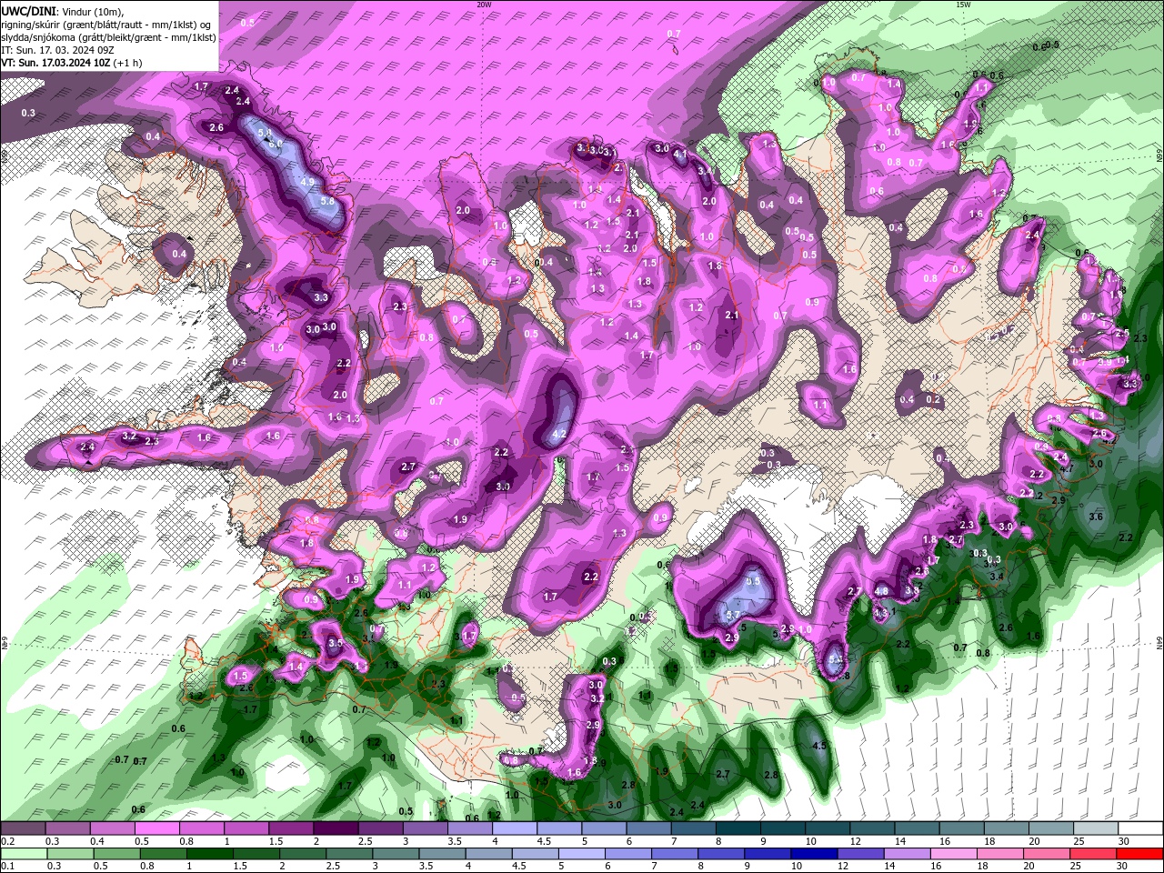This screenshot has height=873, width=1164.
Task: Click the red rain scale swatch after 30
Action: (1140, 854)
